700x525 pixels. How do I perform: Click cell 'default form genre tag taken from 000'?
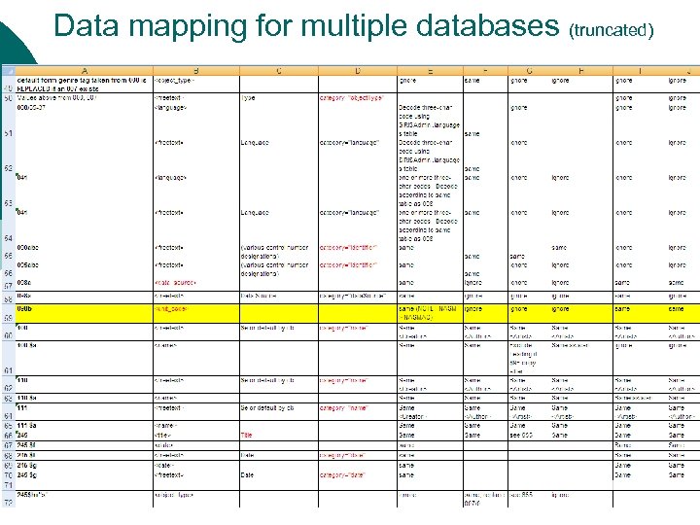[x=85, y=85]
